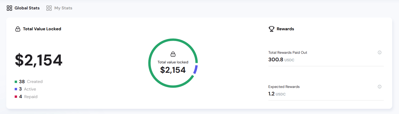Click the 300.8 USDC rewards paid value
This screenshot has height=114, width=399.
[281, 60]
